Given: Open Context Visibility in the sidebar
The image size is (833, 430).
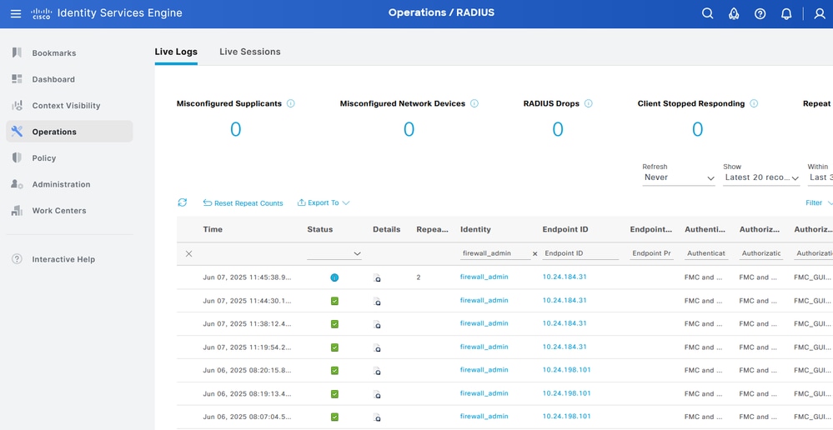Looking at the screenshot, I should (x=66, y=106).
